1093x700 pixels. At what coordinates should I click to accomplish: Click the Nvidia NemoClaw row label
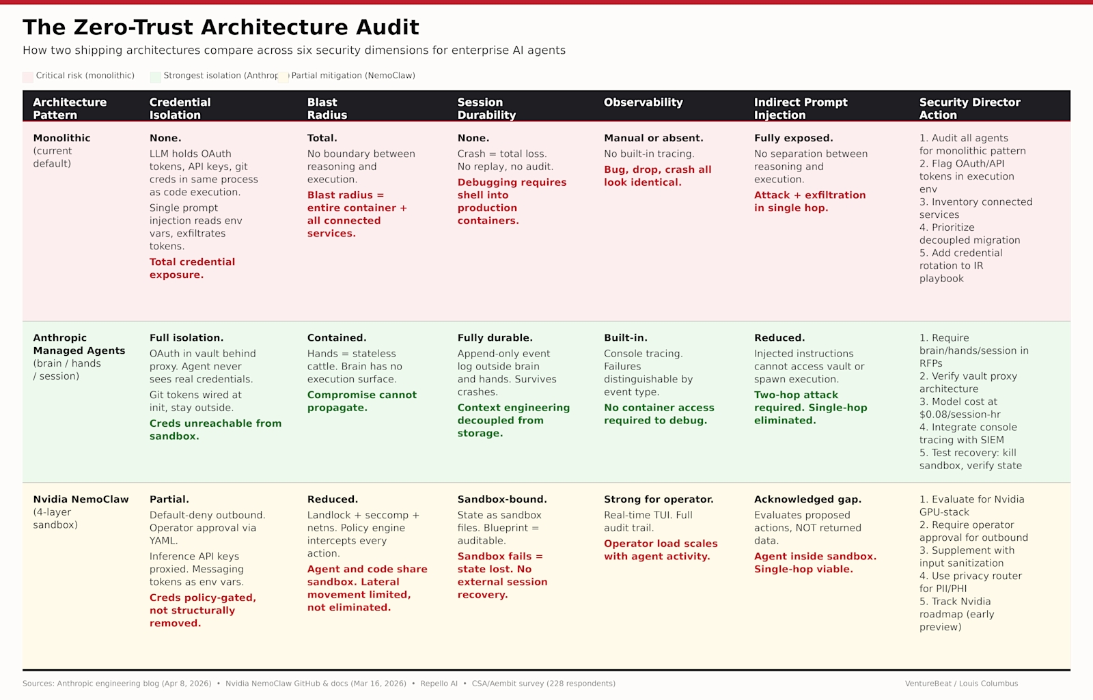pos(81,499)
